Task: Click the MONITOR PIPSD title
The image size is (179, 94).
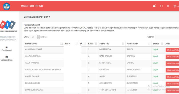Action: pos(32,6)
